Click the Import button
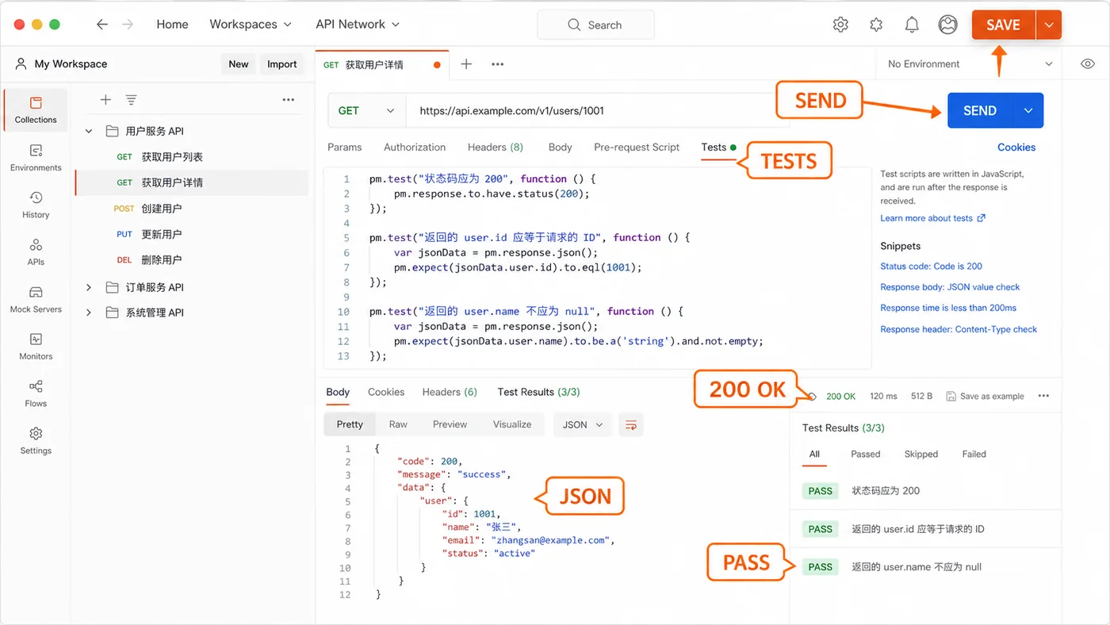The width and height of the screenshot is (1110, 625). tap(281, 64)
